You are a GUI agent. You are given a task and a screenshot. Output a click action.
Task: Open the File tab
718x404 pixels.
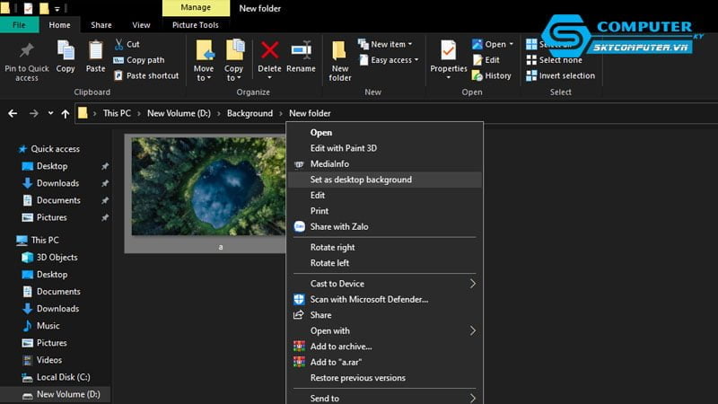tap(19, 25)
